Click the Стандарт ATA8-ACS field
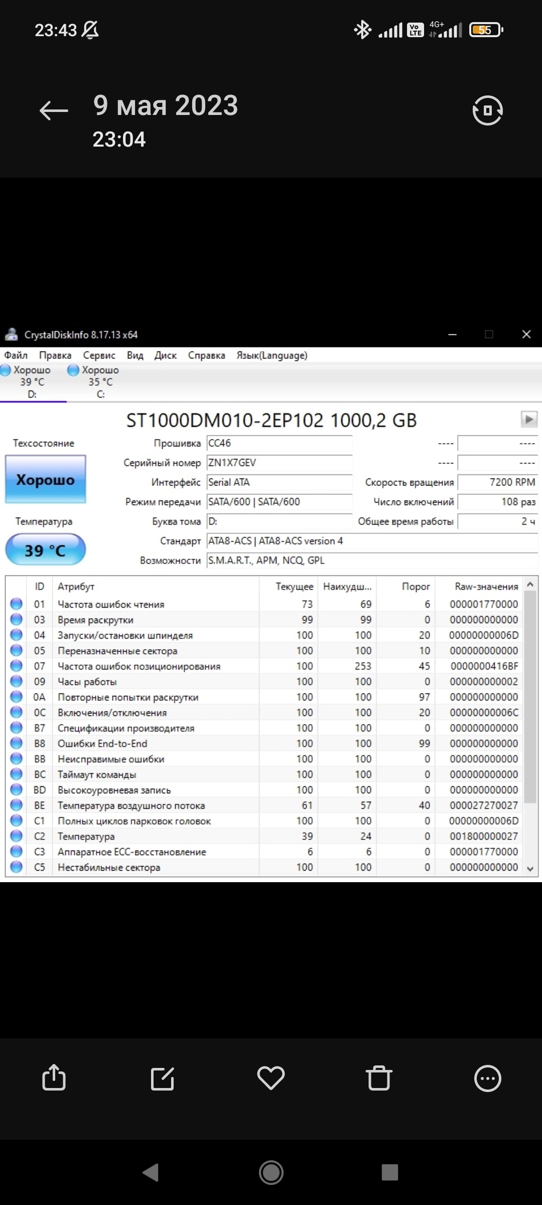The image size is (542, 1205). point(372,541)
